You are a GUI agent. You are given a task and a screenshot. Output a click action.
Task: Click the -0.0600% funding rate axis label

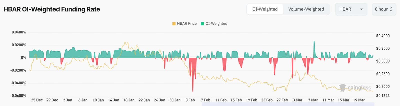[x=18, y=96]
